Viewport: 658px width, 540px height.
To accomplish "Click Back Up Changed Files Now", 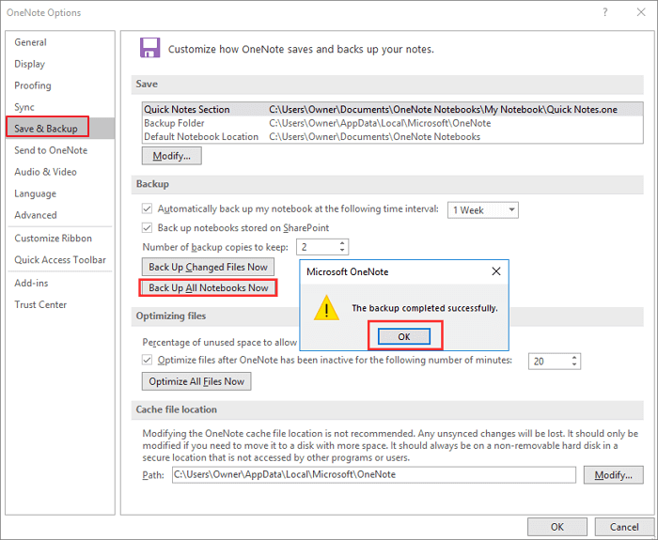I will [x=208, y=267].
